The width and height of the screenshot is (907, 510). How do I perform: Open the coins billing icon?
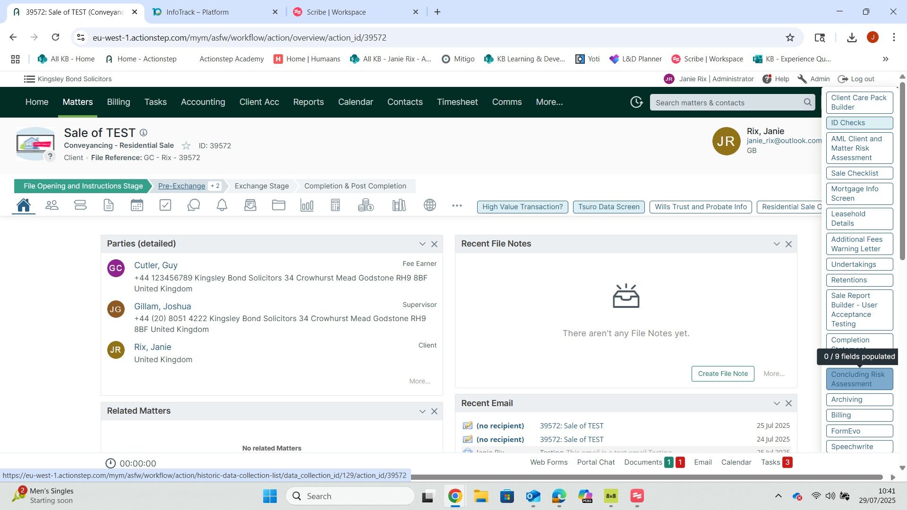click(366, 205)
